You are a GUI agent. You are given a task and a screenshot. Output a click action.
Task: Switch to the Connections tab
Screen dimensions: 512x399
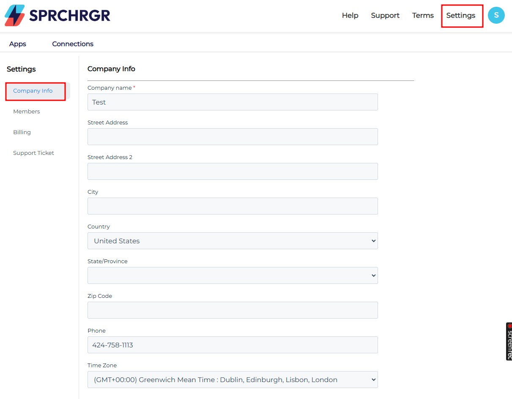[73, 44]
